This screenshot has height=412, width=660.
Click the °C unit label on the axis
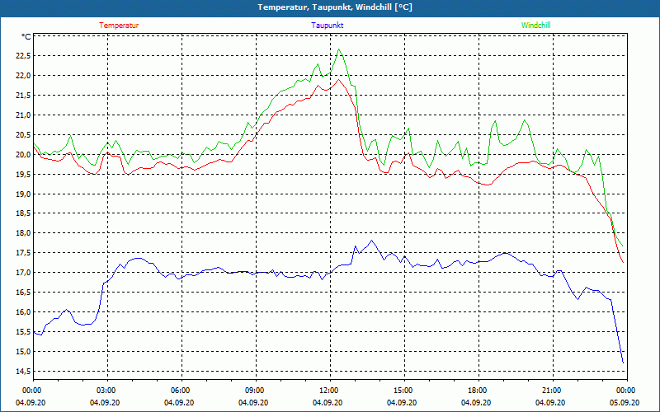pyautogui.click(x=26, y=37)
